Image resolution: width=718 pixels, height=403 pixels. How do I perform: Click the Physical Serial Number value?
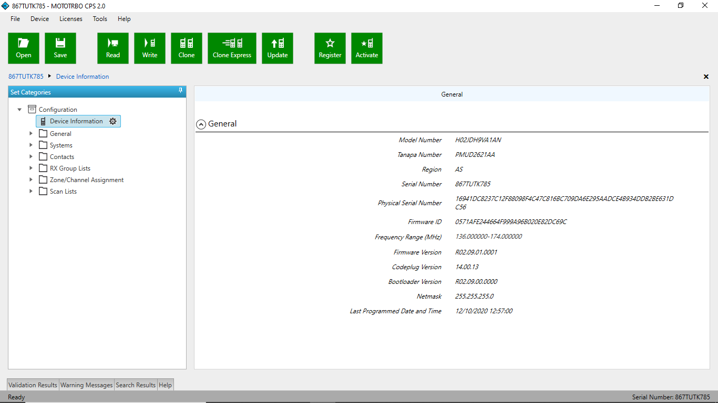click(x=565, y=203)
